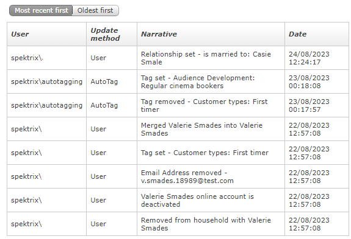The width and height of the screenshot is (351, 239).
Task: Click date in the Removed from household row
Action: (309, 224)
